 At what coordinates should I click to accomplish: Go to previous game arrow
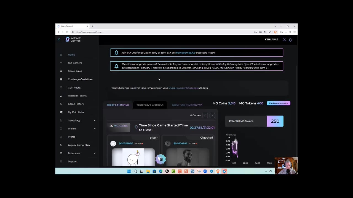coord(205,116)
